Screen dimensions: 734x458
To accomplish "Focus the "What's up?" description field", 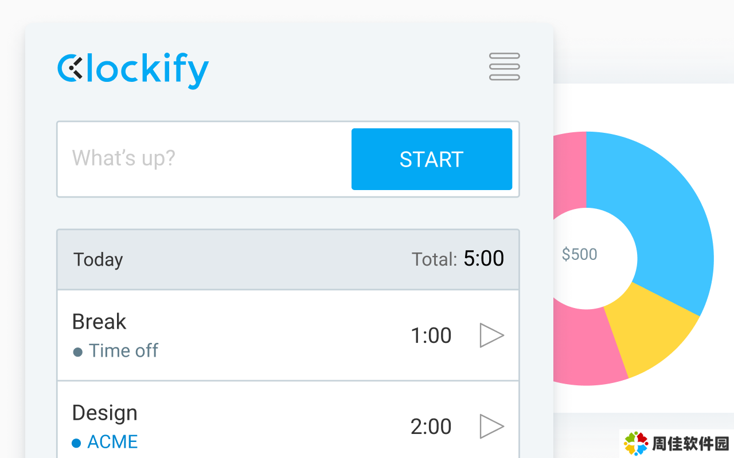I will point(204,159).
